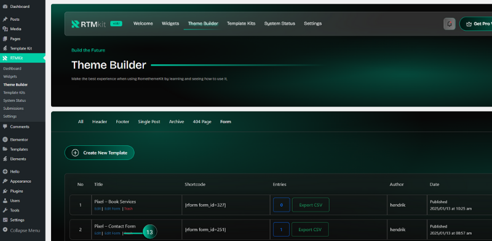This screenshot has width=492, height=241.
Task: Open the System Status header tab
Action: click(280, 23)
